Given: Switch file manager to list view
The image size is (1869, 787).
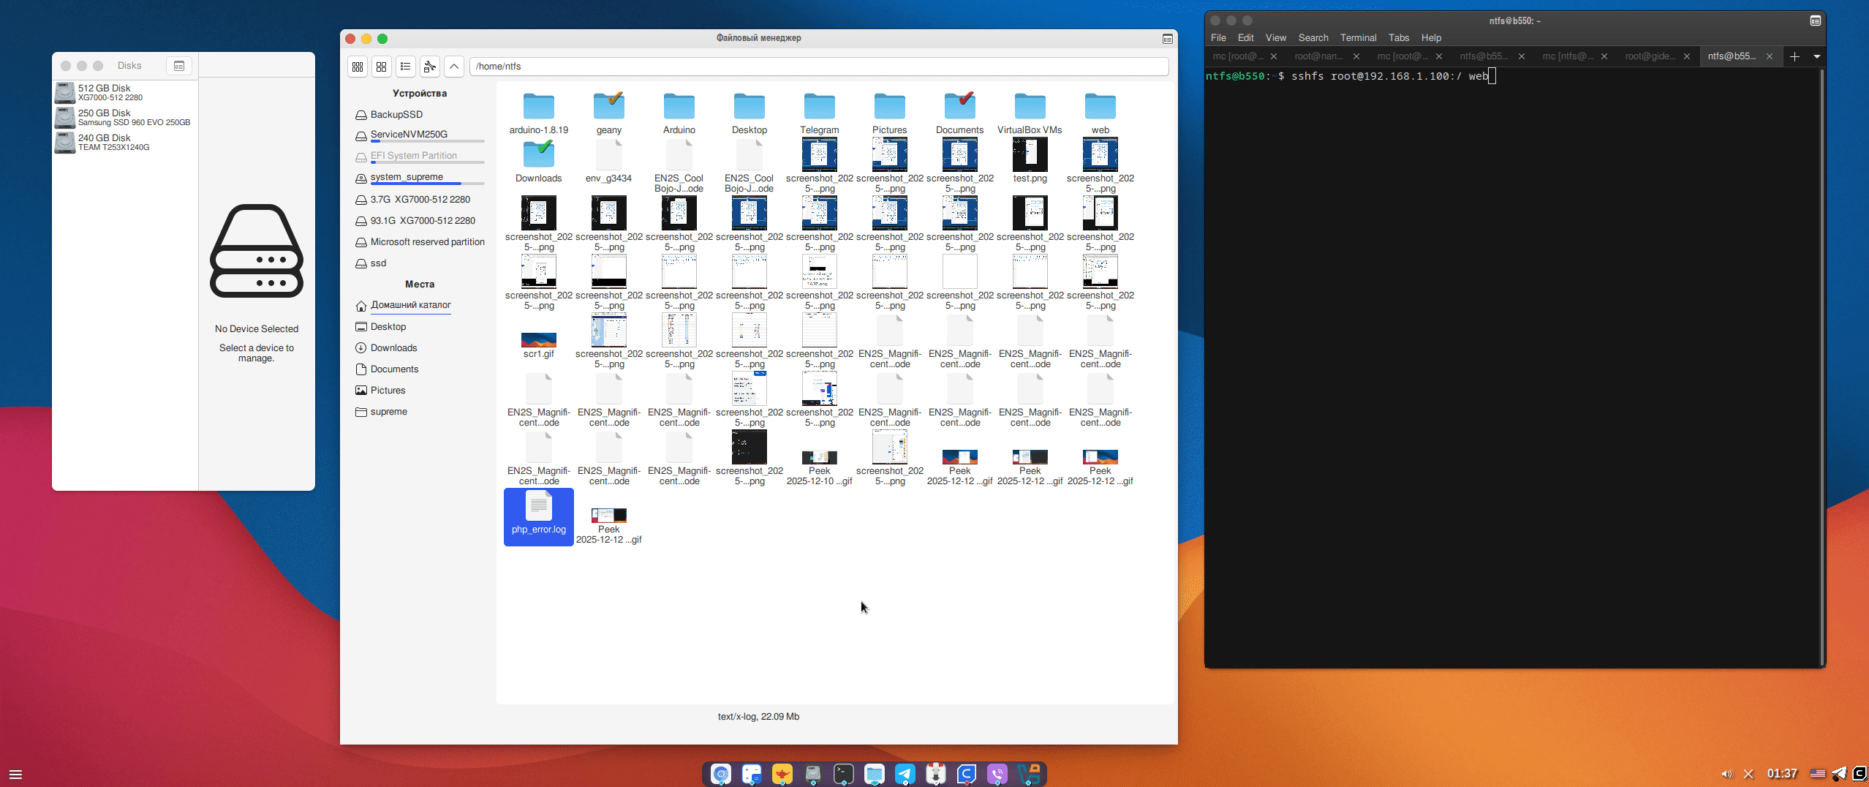Looking at the screenshot, I should click(x=406, y=67).
